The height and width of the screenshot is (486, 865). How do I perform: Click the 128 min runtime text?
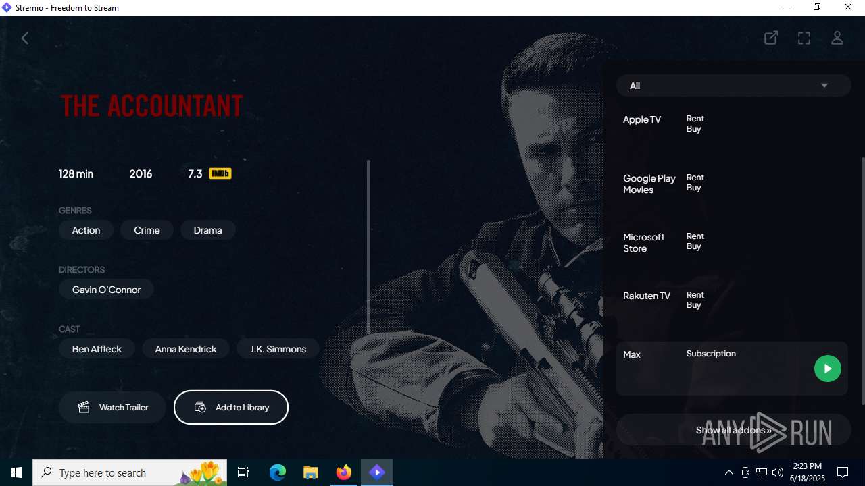pos(76,173)
